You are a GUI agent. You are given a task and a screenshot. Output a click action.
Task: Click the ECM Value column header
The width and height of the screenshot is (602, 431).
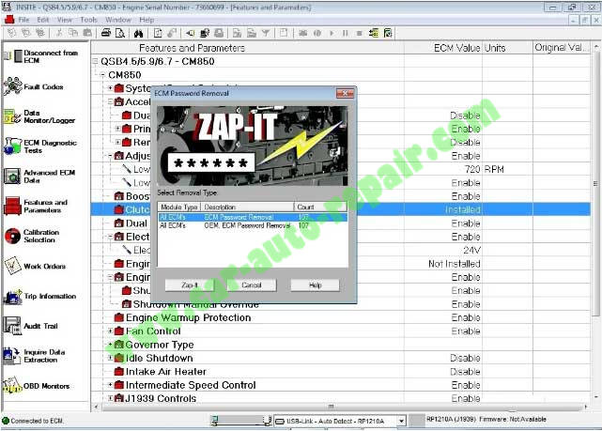pyautogui.click(x=443, y=48)
